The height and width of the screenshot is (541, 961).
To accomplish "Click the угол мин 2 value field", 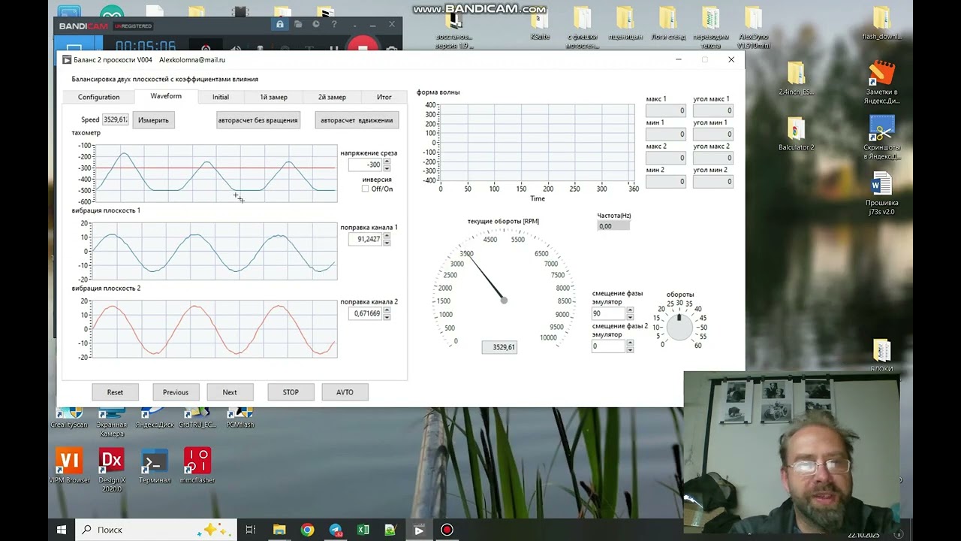I will [x=712, y=181].
